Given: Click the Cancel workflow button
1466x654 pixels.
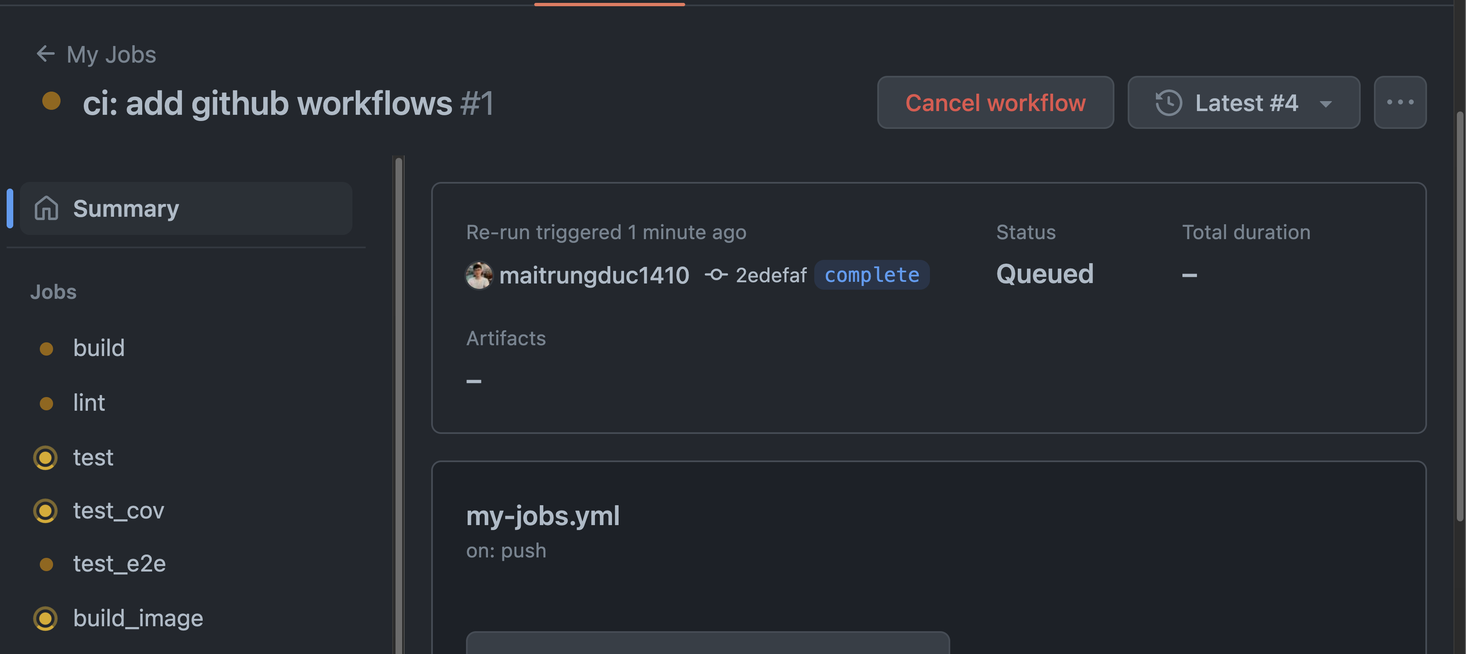Looking at the screenshot, I should click(x=995, y=102).
